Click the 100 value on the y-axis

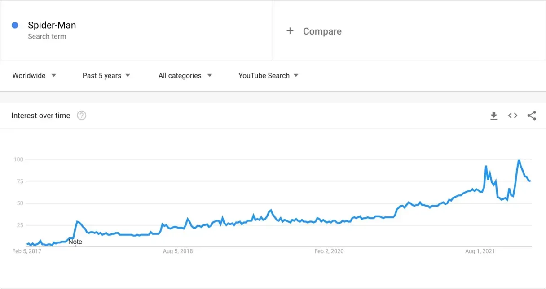point(18,160)
